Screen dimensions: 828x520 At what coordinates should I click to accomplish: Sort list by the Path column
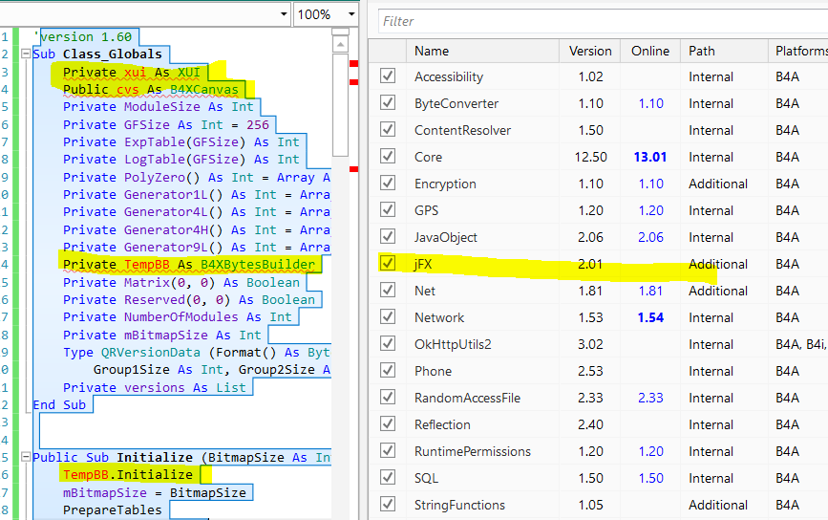[x=702, y=51]
